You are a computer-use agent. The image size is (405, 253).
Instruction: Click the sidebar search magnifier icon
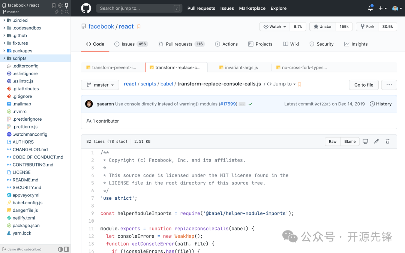click(x=67, y=12)
